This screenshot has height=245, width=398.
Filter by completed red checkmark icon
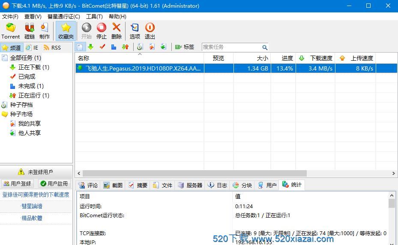102,47
